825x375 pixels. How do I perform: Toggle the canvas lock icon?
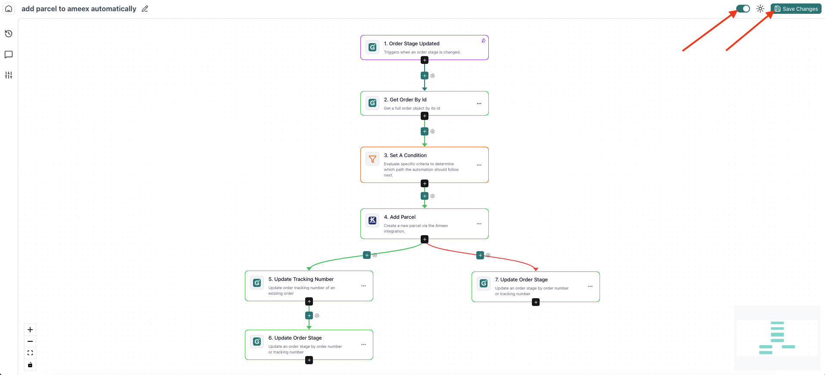[30, 365]
